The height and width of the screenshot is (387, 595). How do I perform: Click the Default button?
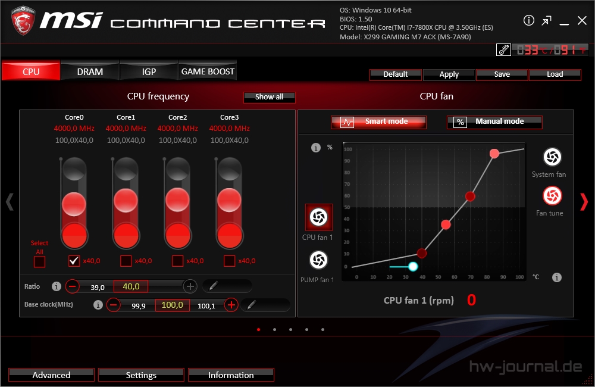(x=396, y=74)
